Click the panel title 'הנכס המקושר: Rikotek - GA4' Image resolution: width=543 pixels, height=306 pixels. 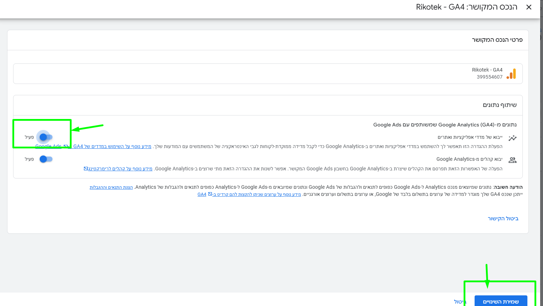466,7
